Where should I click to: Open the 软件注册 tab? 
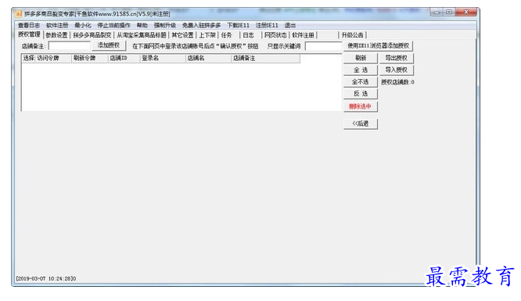pos(303,35)
